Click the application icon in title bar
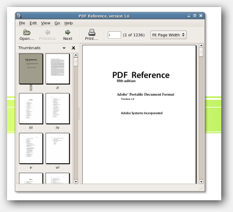This screenshot has height=212, width=233. coord(19,16)
